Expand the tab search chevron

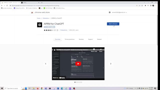pyautogui.click(x=144, y=2)
